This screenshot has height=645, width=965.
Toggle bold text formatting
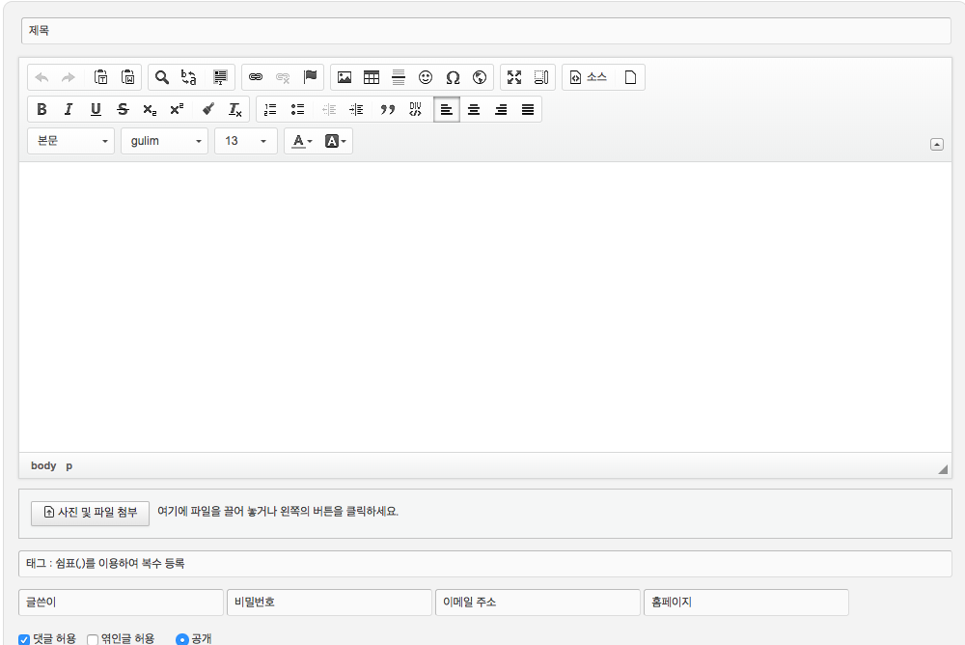pyautogui.click(x=41, y=109)
